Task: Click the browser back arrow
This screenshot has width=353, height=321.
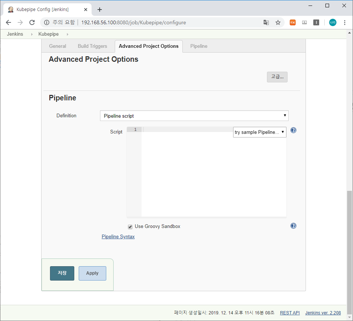Action: (x=8, y=22)
